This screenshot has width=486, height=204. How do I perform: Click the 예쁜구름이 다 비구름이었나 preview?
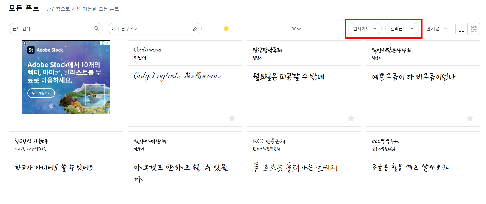[x=414, y=77]
